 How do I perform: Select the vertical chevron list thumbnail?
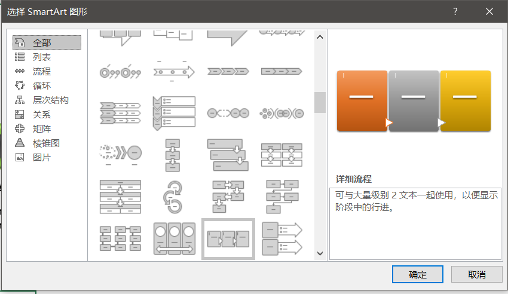click(174, 112)
